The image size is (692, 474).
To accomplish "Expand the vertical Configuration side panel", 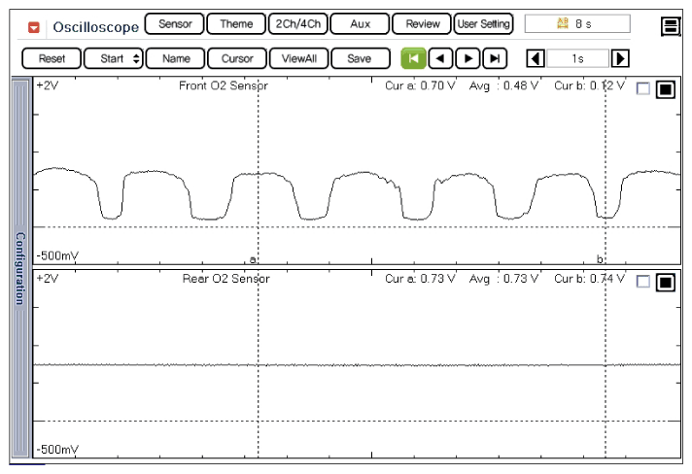I will [19, 267].
